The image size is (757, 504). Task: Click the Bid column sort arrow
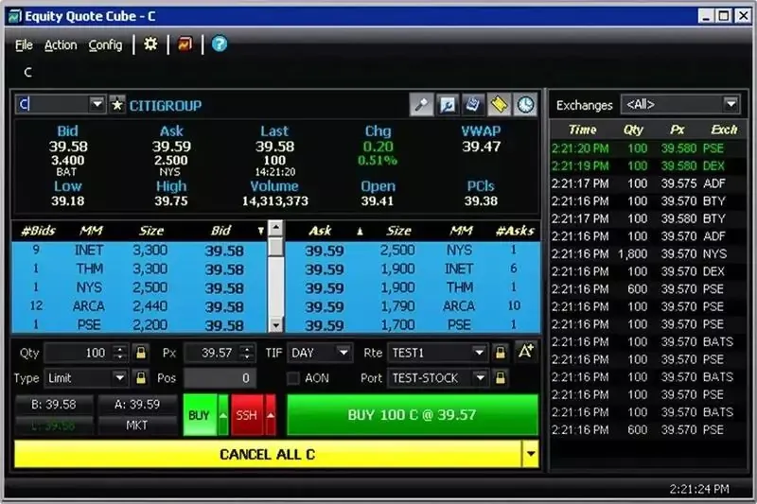tap(261, 231)
